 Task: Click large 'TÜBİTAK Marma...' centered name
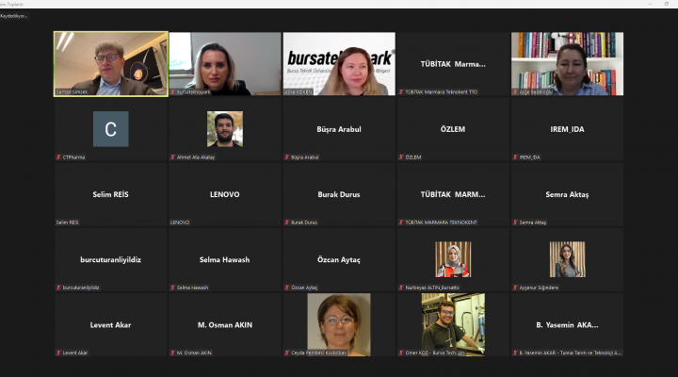[x=453, y=64]
